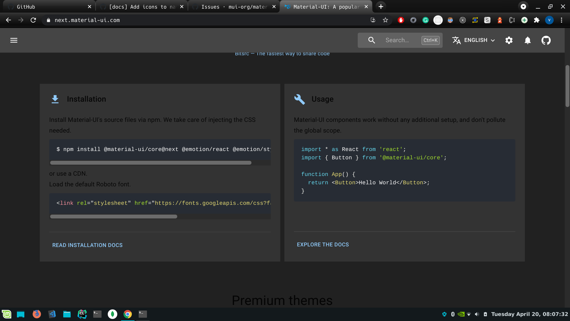Open the settings gear in the Material-UI header
This screenshot has width=570, height=321.
click(x=509, y=40)
